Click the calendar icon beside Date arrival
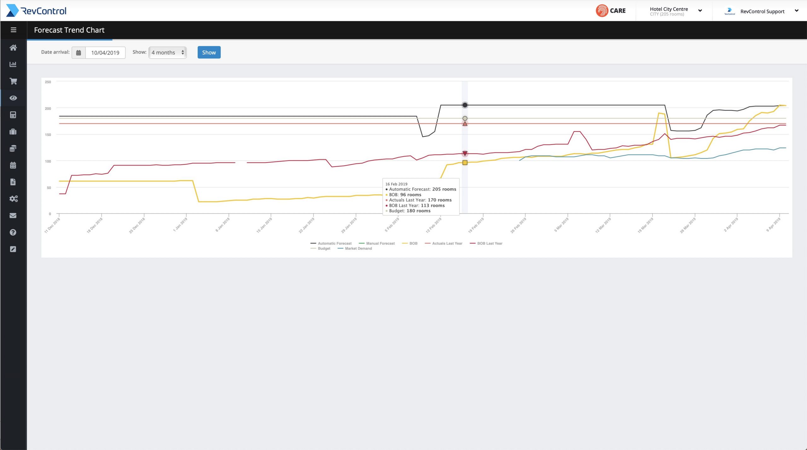Viewport: 807px width, 450px height. tap(78, 53)
